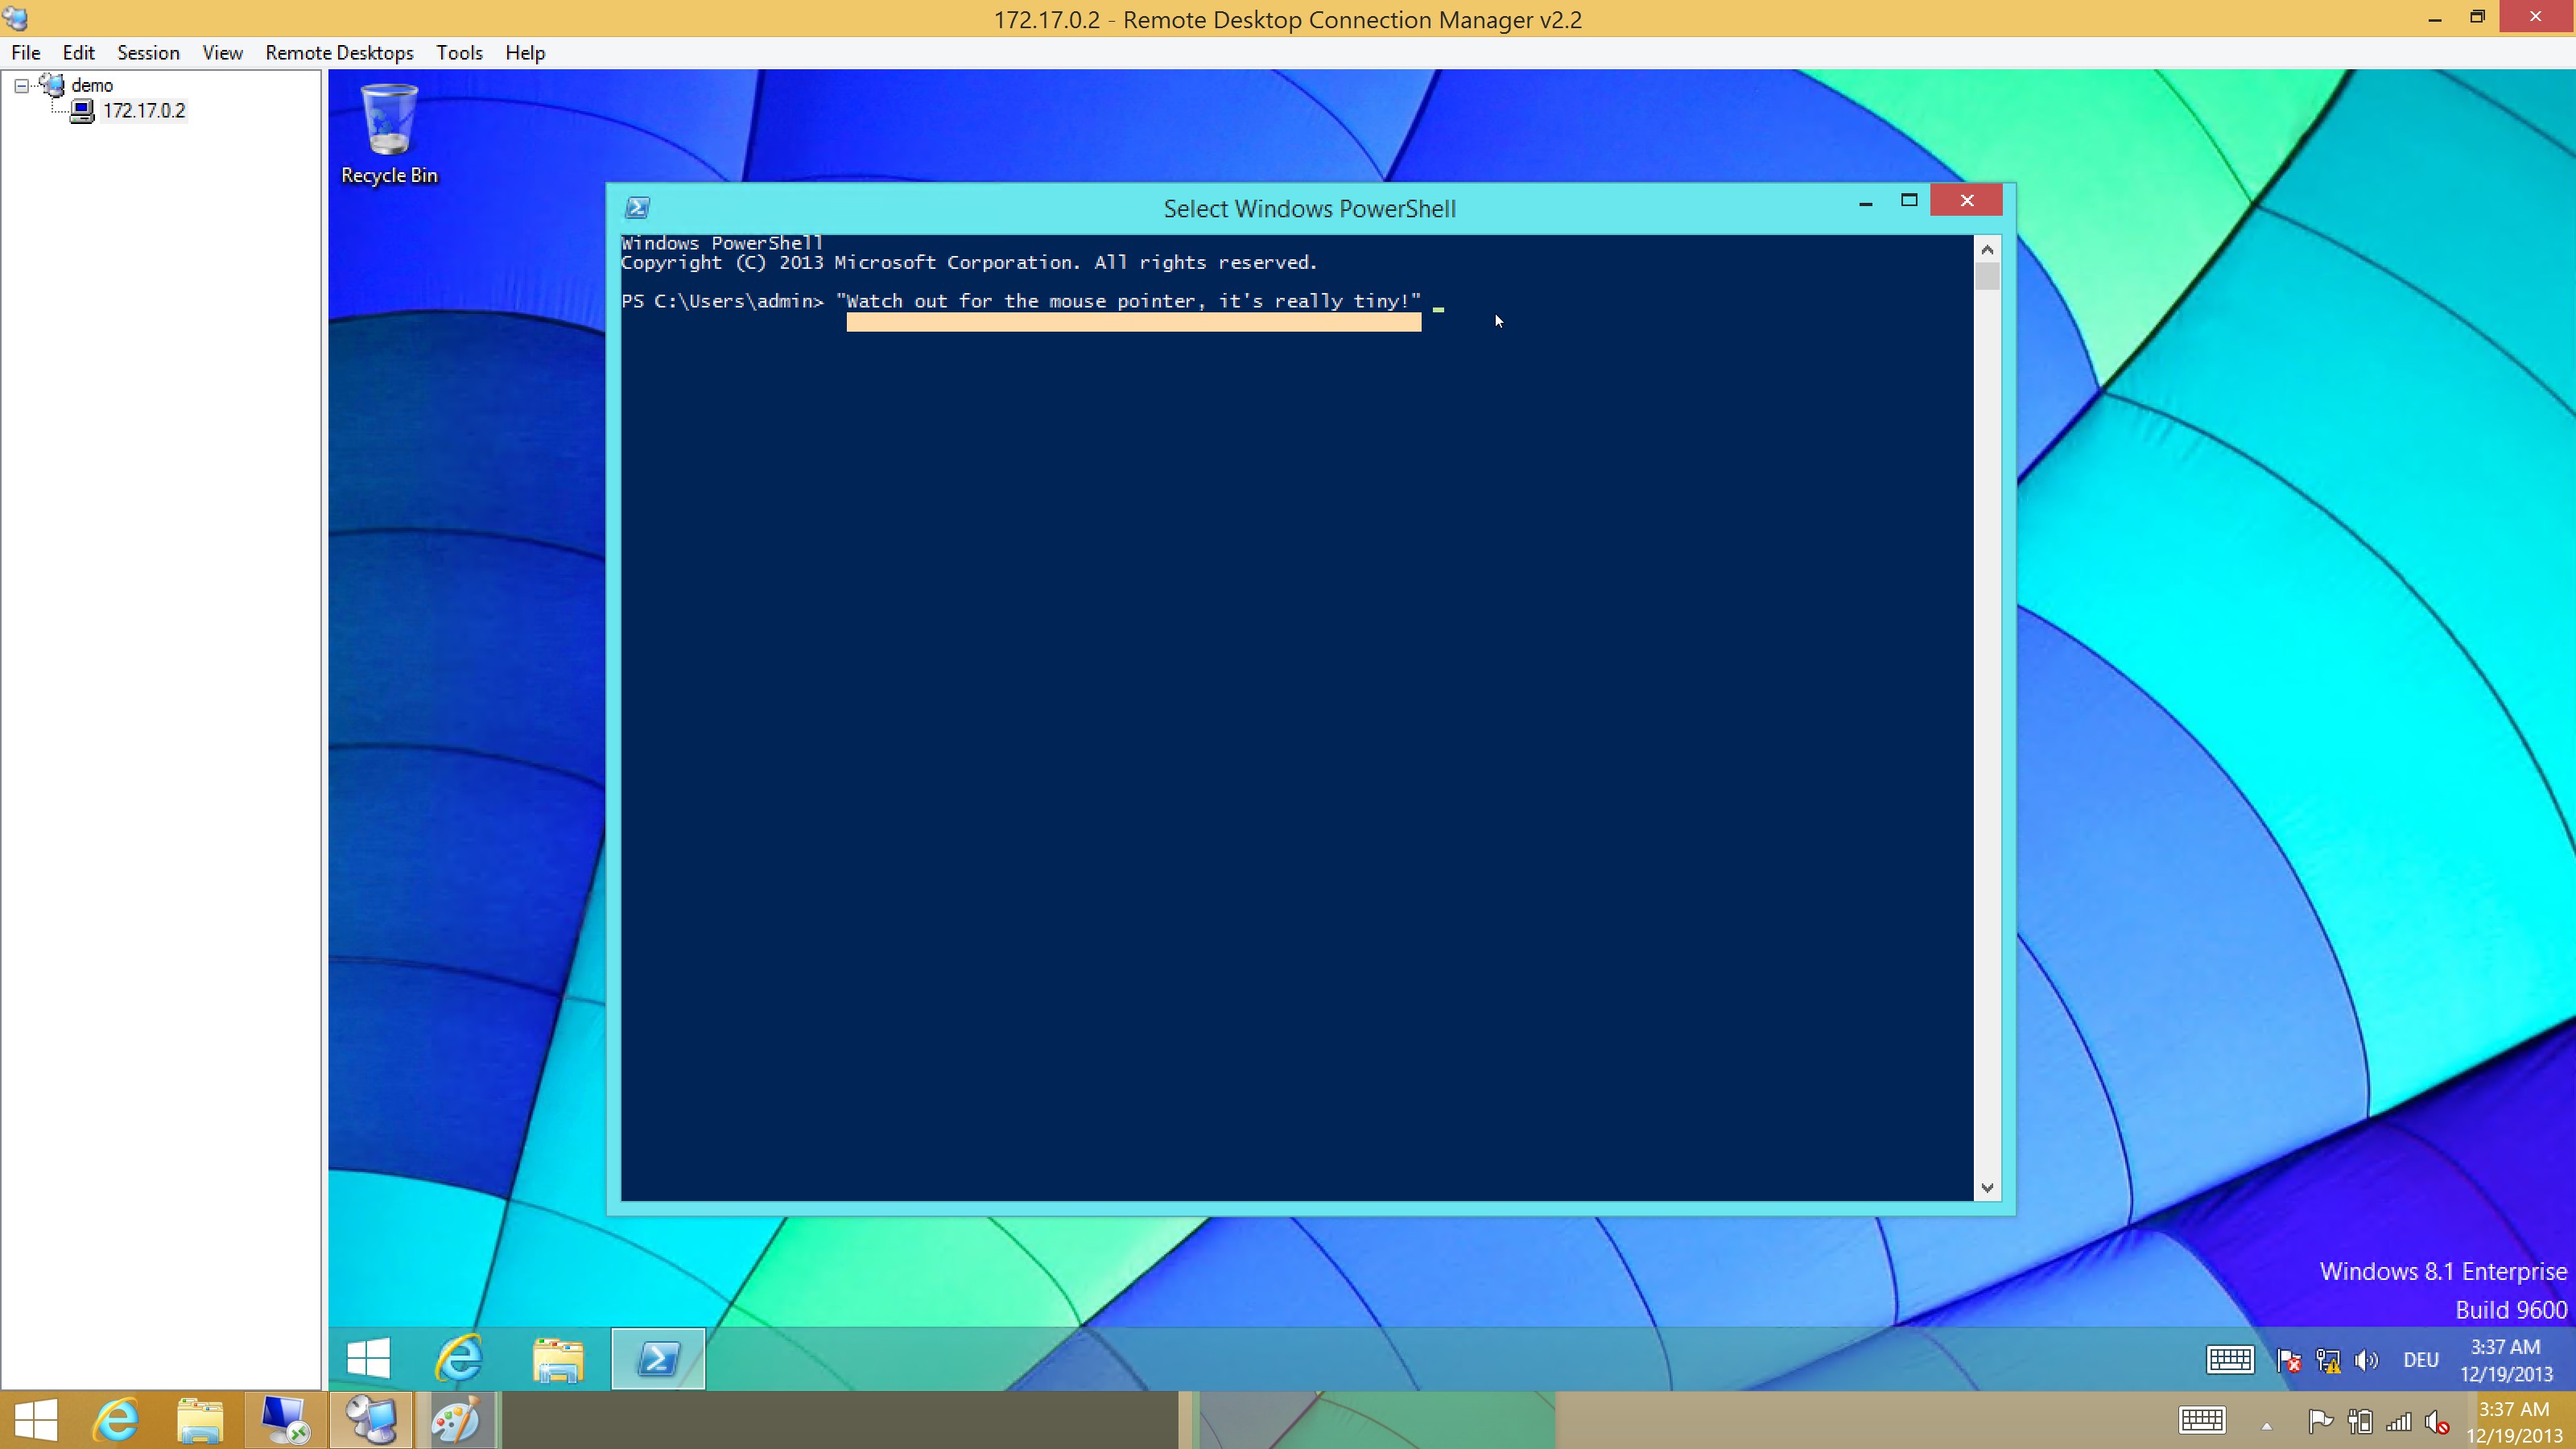The width and height of the screenshot is (2576, 1449).
Task: Click PowerShell button on remote taskbar
Action: pos(658,1359)
